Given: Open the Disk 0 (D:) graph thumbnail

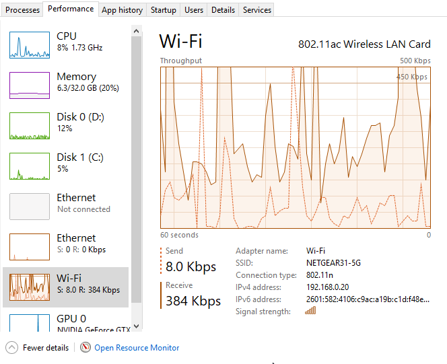Looking at the screenshot, I should pyautogui.click(x=30, y=125).
